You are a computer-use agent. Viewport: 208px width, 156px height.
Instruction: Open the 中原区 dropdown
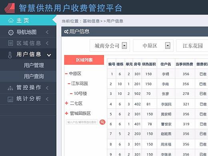point(153,46)
